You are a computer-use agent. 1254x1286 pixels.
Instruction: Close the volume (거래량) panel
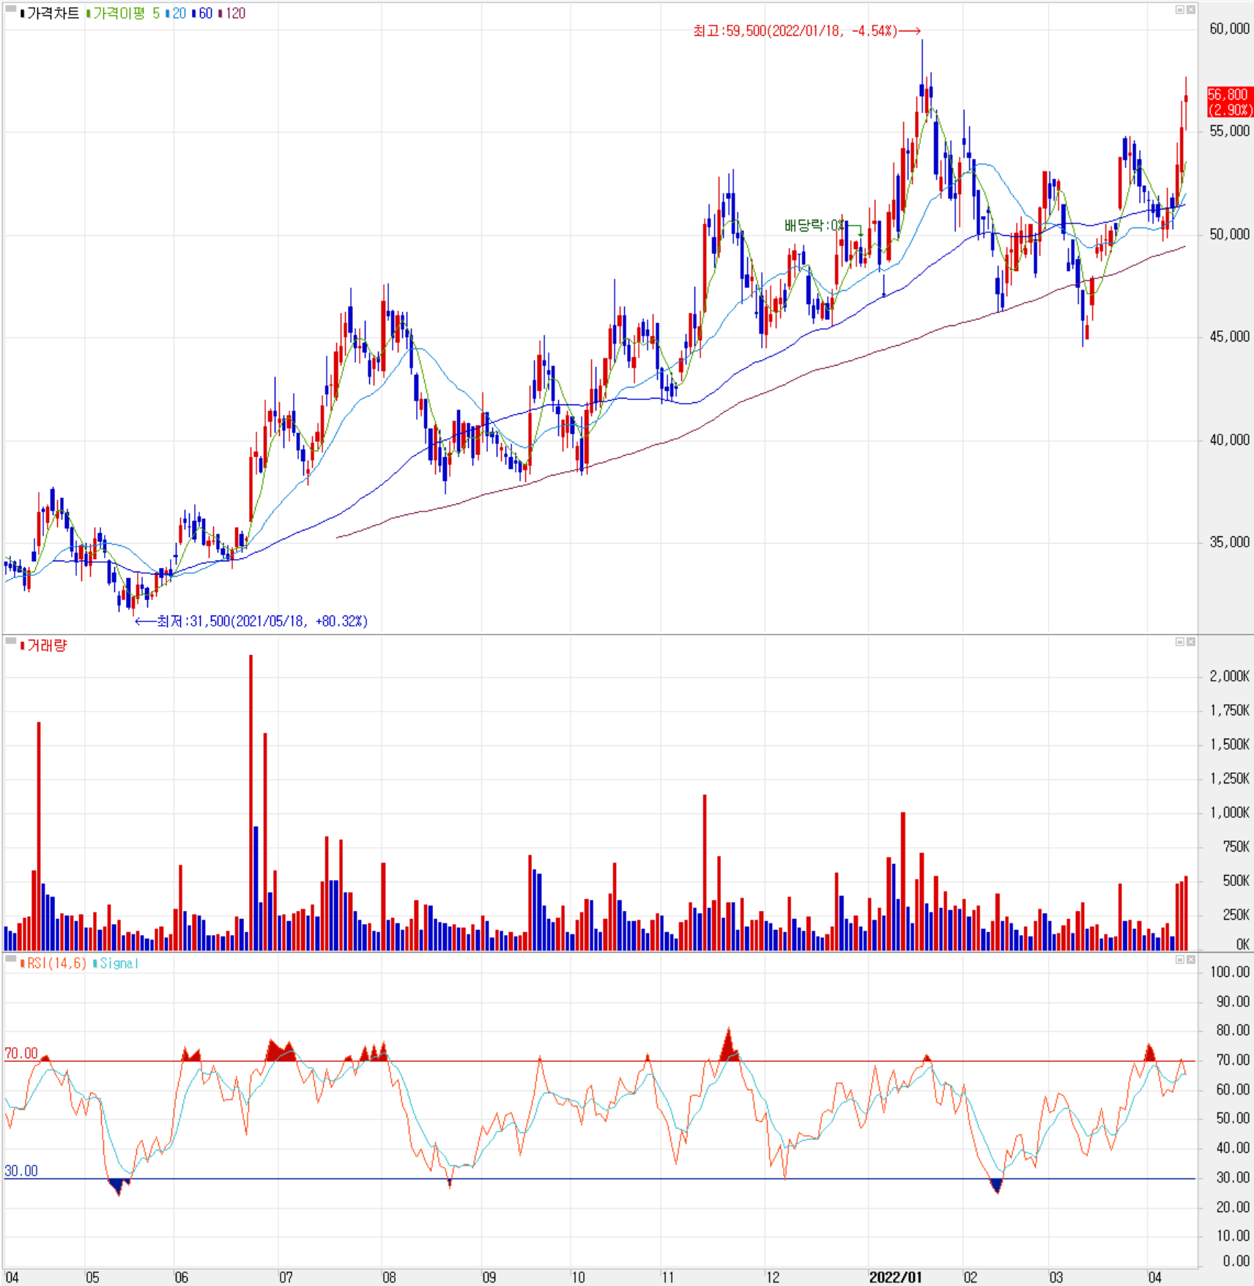pos(1191,642)
